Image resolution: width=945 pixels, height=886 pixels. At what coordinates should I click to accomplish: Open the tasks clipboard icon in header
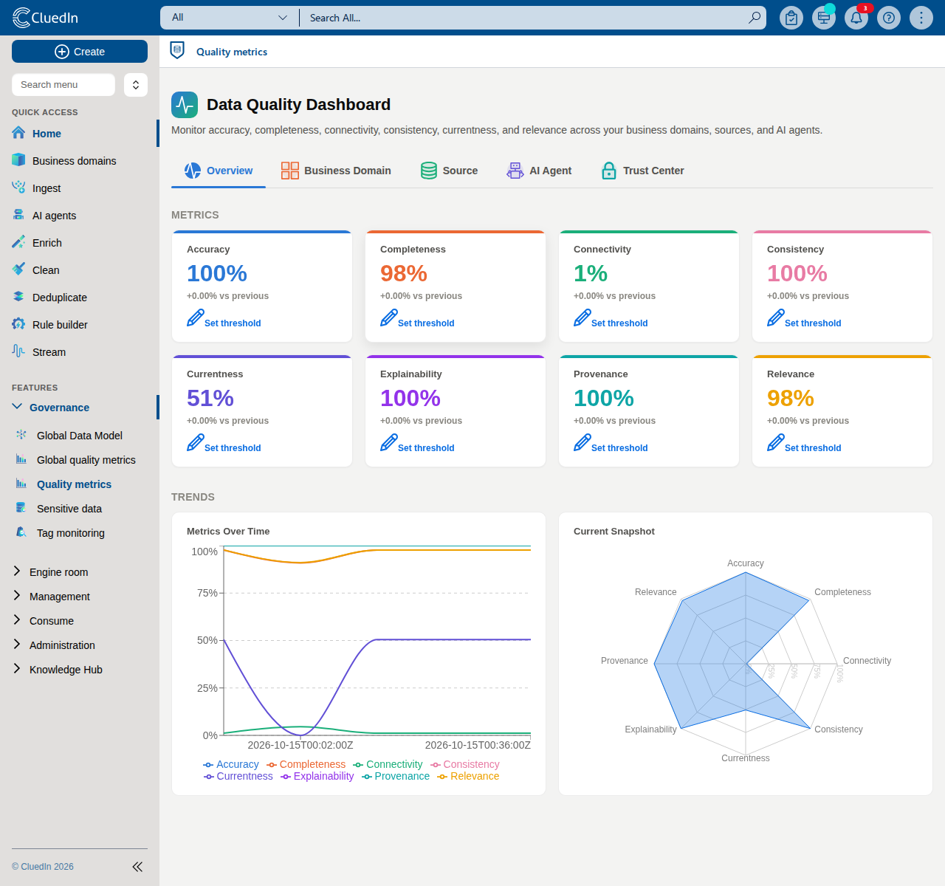point(791,18)
